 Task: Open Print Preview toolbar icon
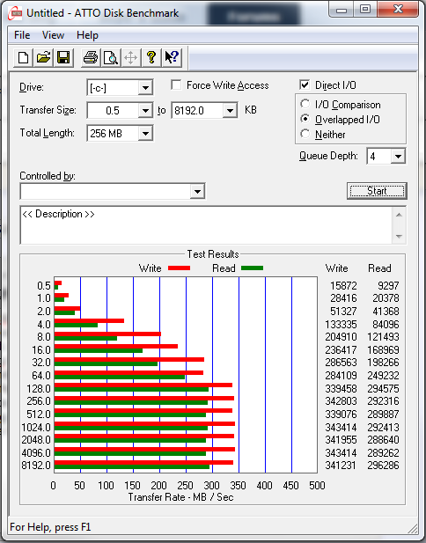(111, 57)
